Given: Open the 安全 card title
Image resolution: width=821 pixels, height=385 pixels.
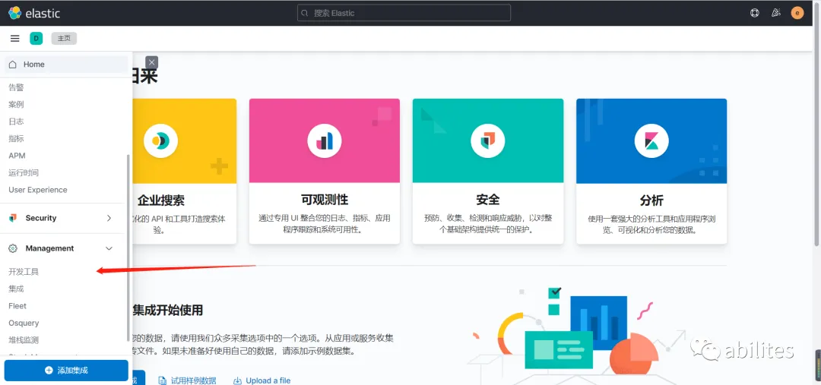Looking at the screenshot, I should point(488,200).
